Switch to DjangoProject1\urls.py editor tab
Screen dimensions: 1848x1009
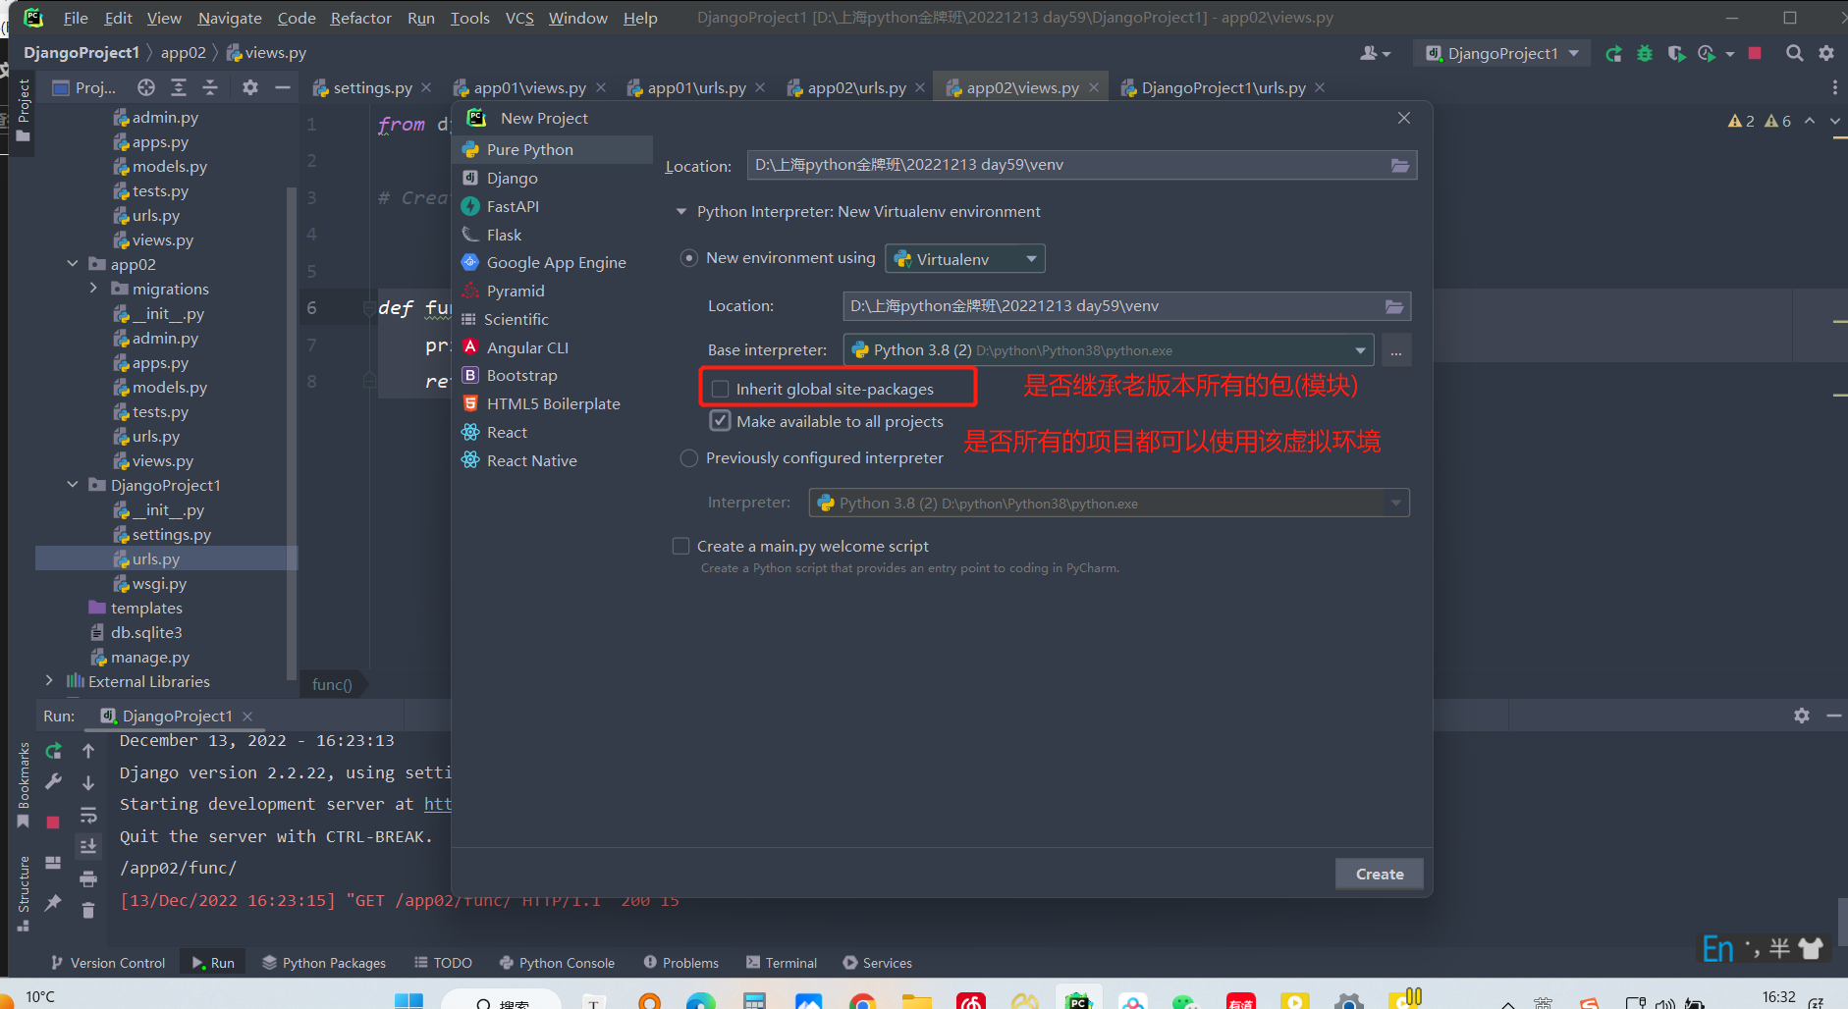pos(1223,87)
